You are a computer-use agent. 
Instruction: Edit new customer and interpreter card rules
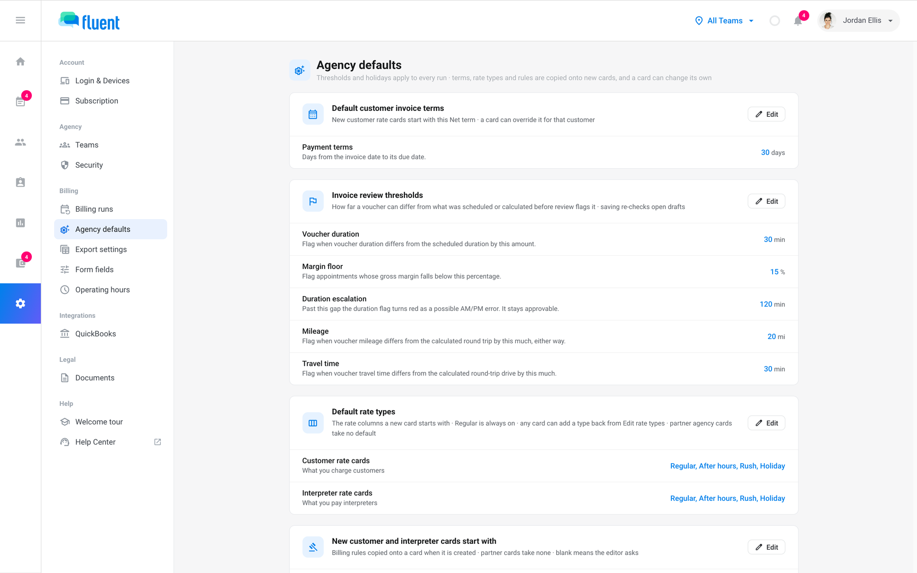tap(766, 547)
